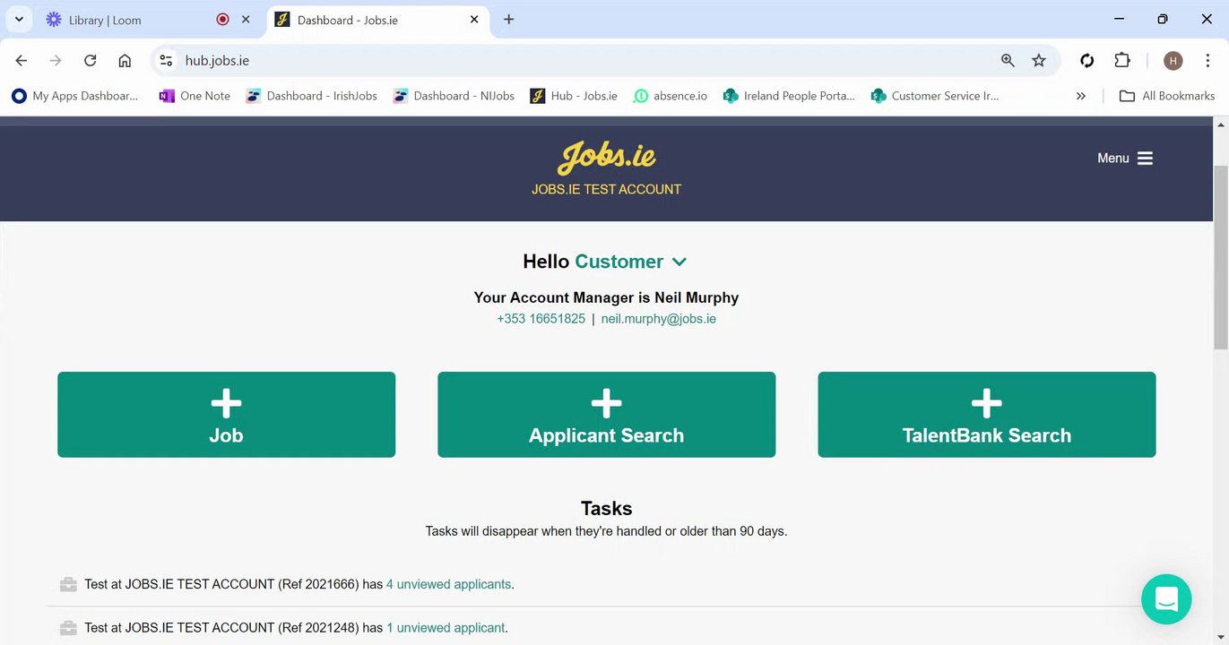Viewport: 1229px width, 645px height.
Task: Open the zoom magnifier in address bar
Action: coord(1008,60)
